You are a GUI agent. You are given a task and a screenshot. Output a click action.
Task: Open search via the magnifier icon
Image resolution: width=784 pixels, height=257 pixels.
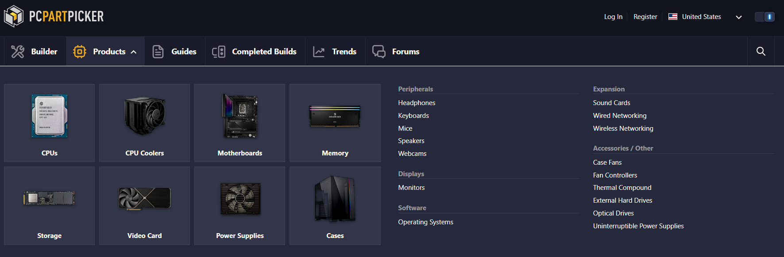point(761,51)
